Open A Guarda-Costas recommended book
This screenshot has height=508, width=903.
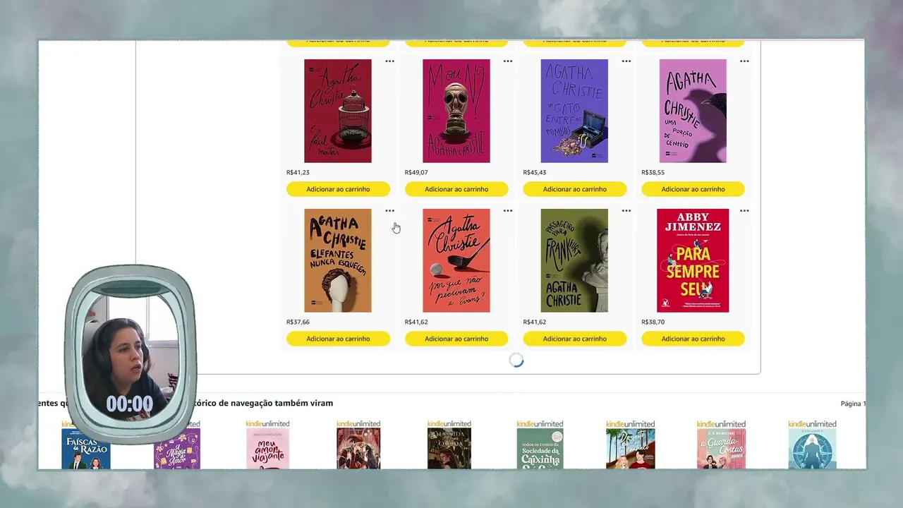click(721, 448)
